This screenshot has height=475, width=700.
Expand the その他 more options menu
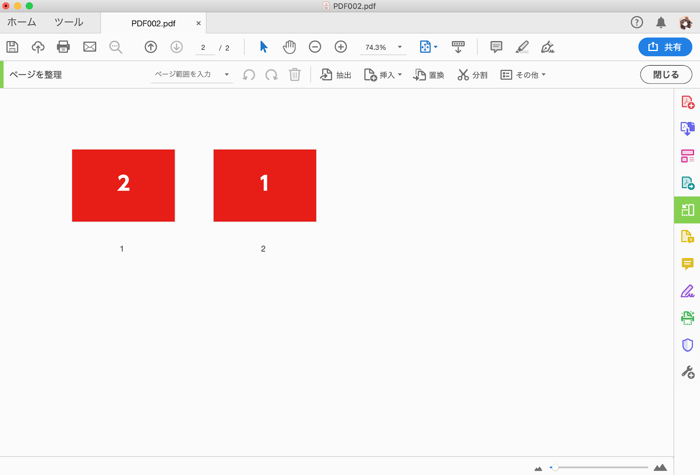tap(523, 75)
